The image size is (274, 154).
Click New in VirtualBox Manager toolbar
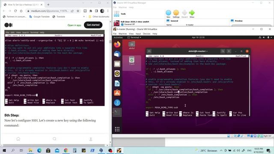click(x=168, y=14)
